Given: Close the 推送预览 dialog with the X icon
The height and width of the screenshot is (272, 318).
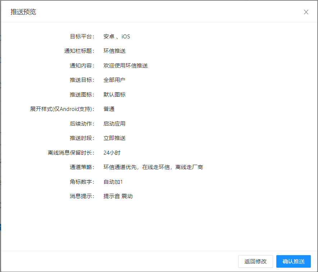Looking at the screenshot, I should click(306, 12).
